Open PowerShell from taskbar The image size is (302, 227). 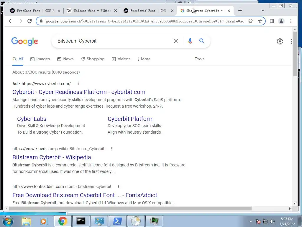117,221
